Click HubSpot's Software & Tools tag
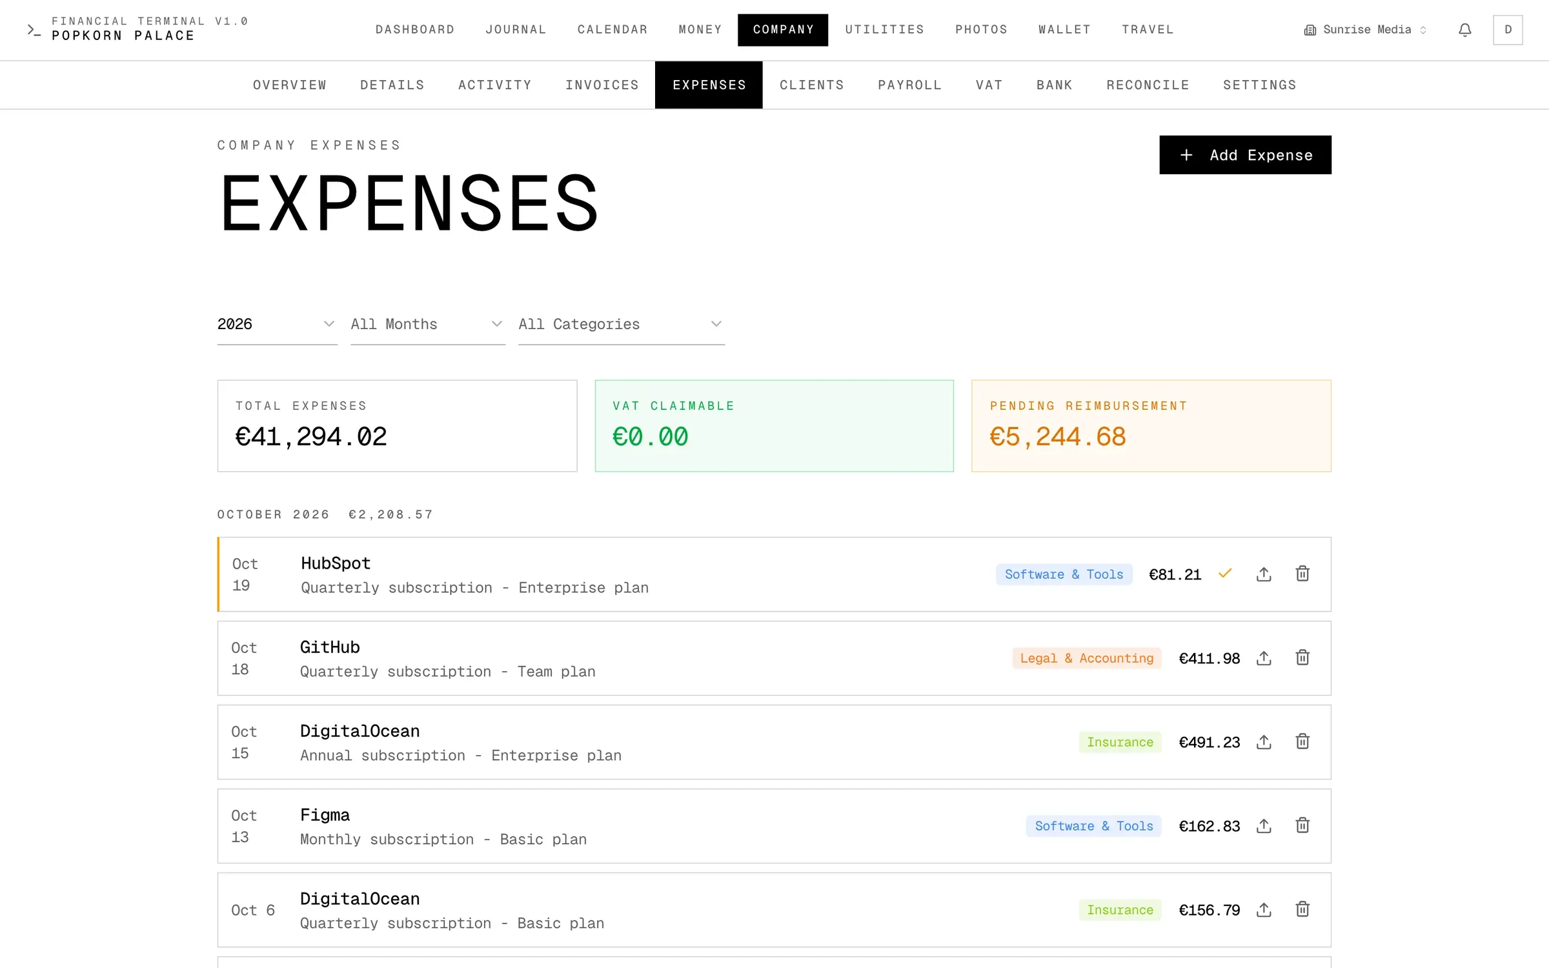Screen dimensions: 1549x968 click(x=1064, y=574)
